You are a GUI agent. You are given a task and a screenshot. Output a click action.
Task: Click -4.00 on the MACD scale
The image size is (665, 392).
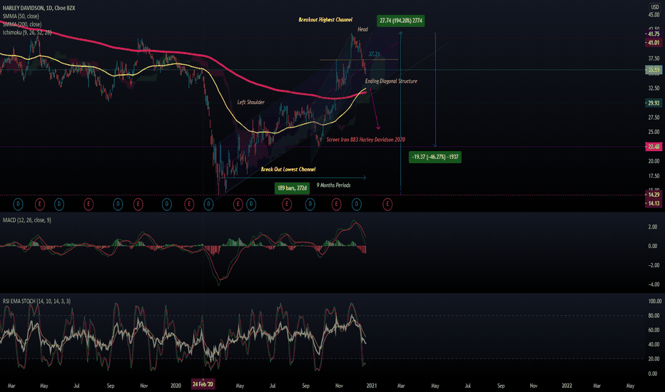pos(654,284)
